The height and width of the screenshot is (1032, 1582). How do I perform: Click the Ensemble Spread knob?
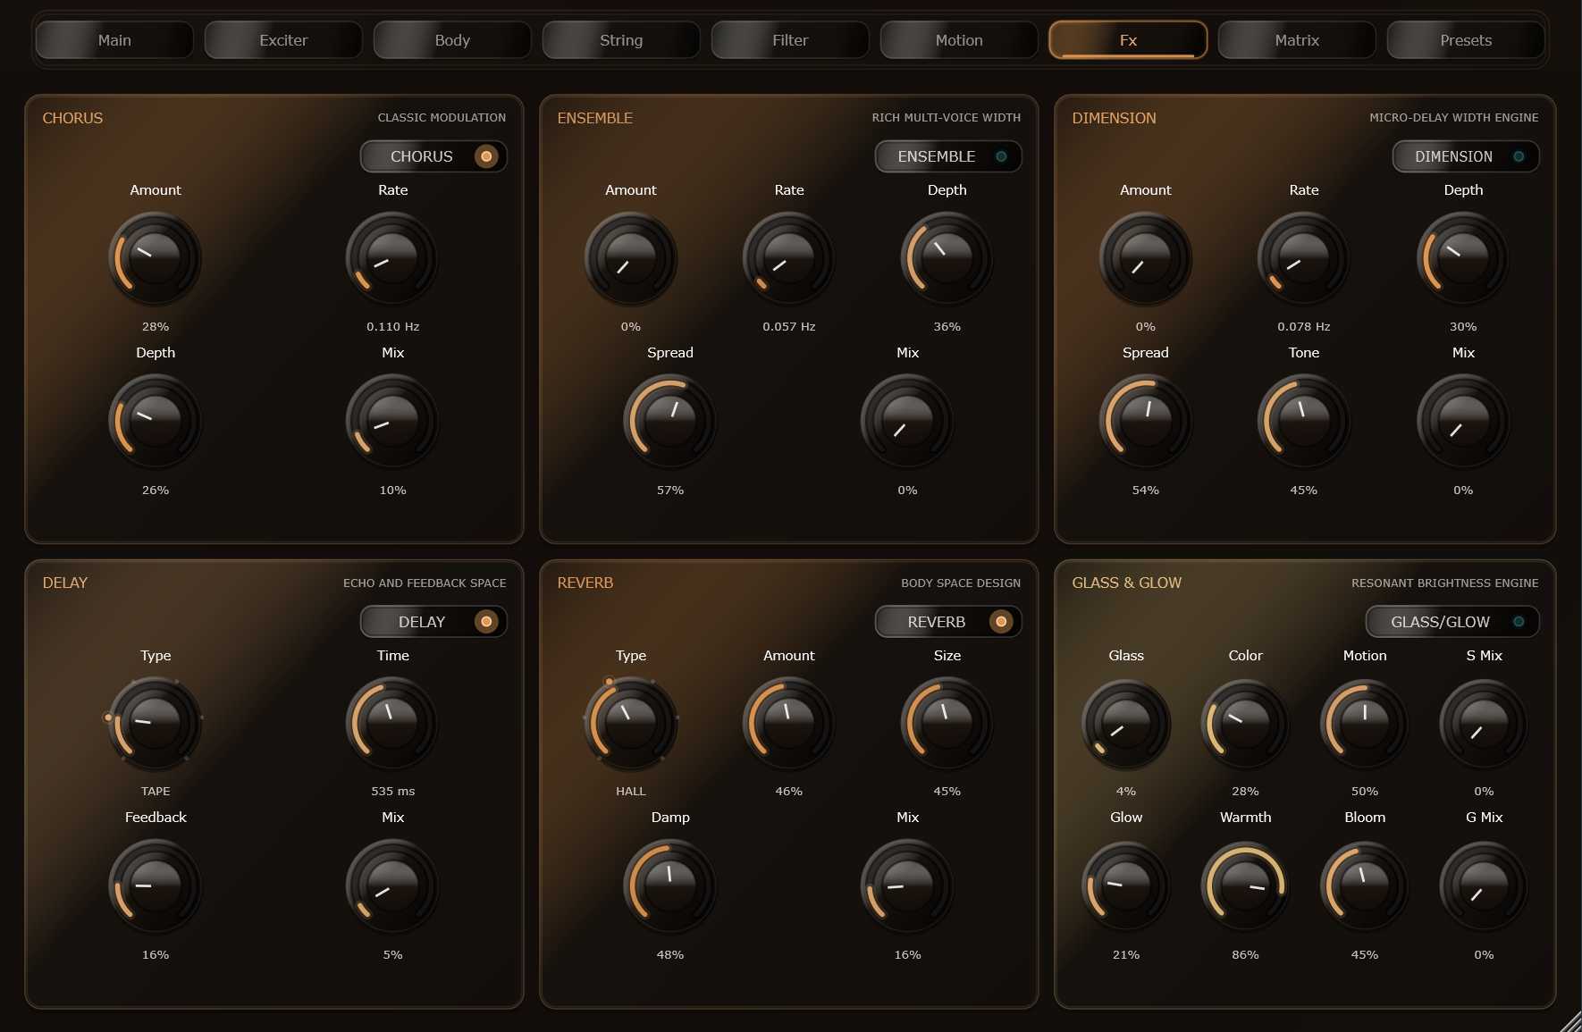click(670, 421)
